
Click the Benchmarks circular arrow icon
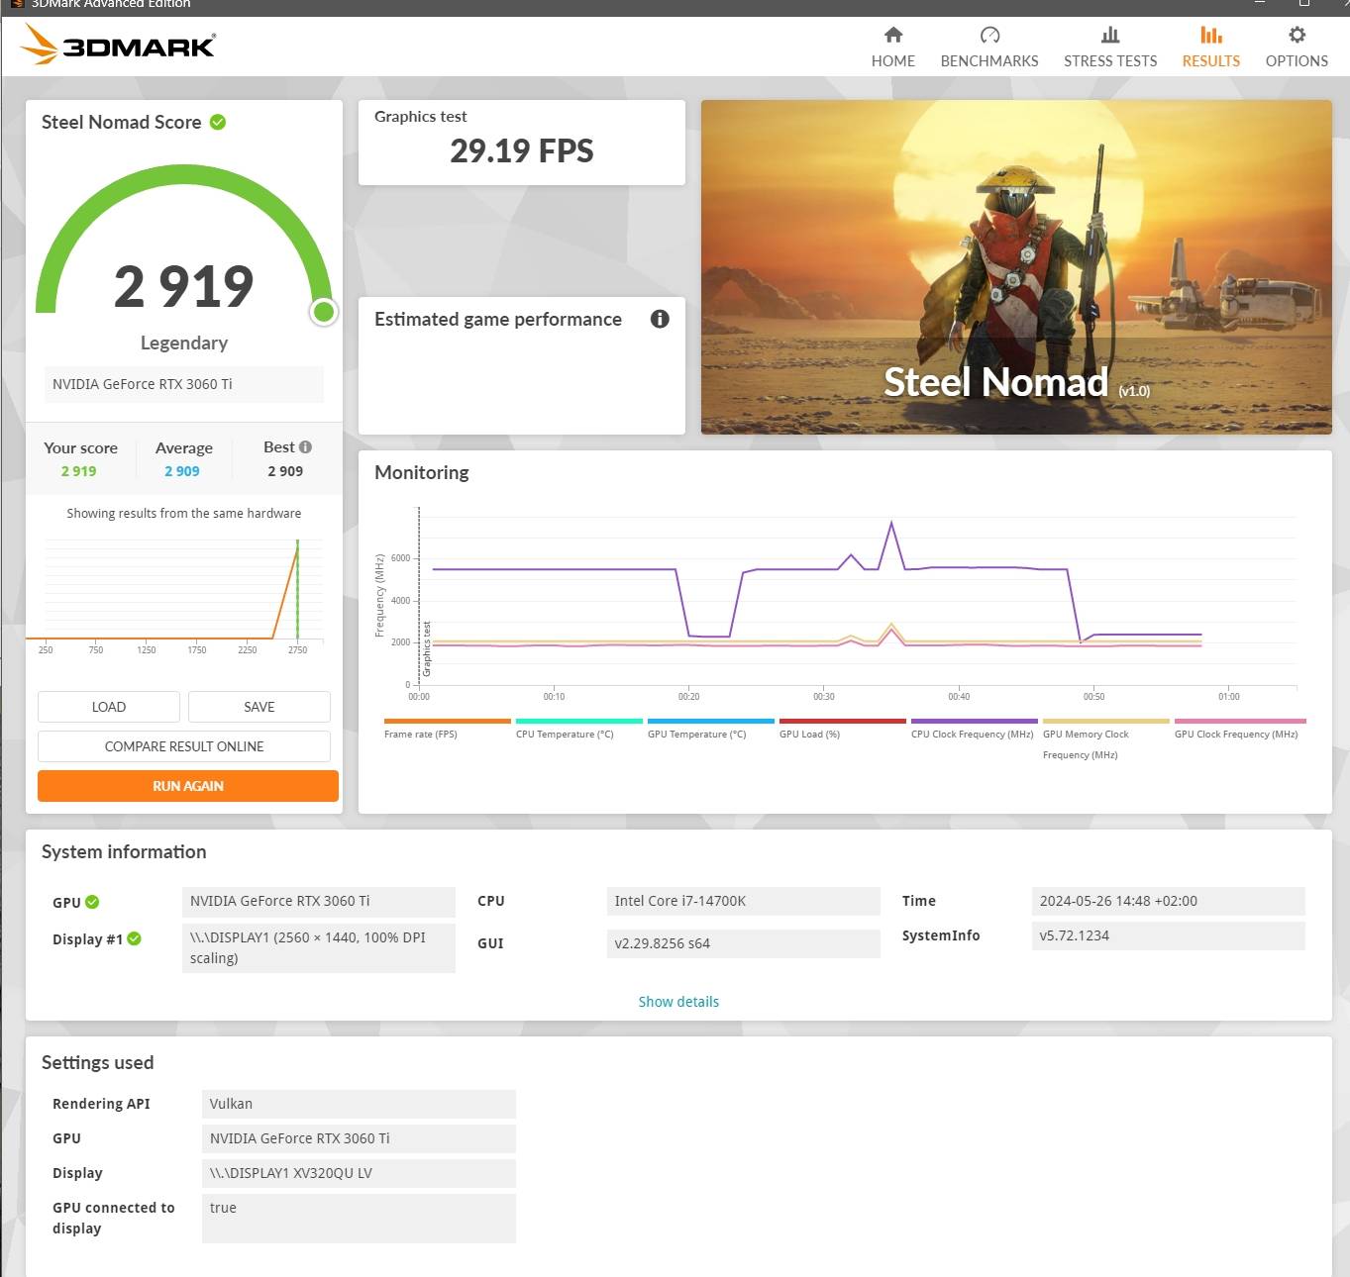[988, 46]
